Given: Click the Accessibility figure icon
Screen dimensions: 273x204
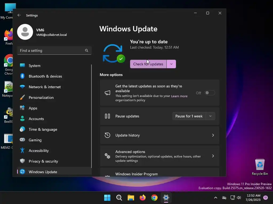Looking at the screenshot, I should [x=22, y=150].
